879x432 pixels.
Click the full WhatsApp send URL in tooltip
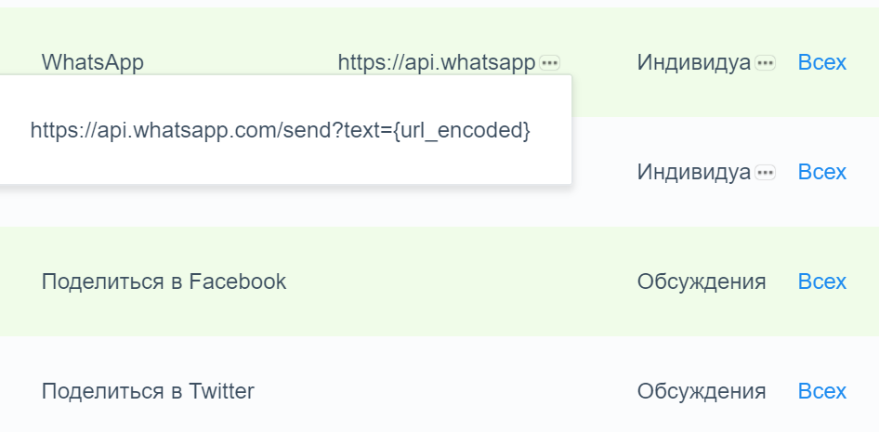pyautogui.click(x=280, y=130)
